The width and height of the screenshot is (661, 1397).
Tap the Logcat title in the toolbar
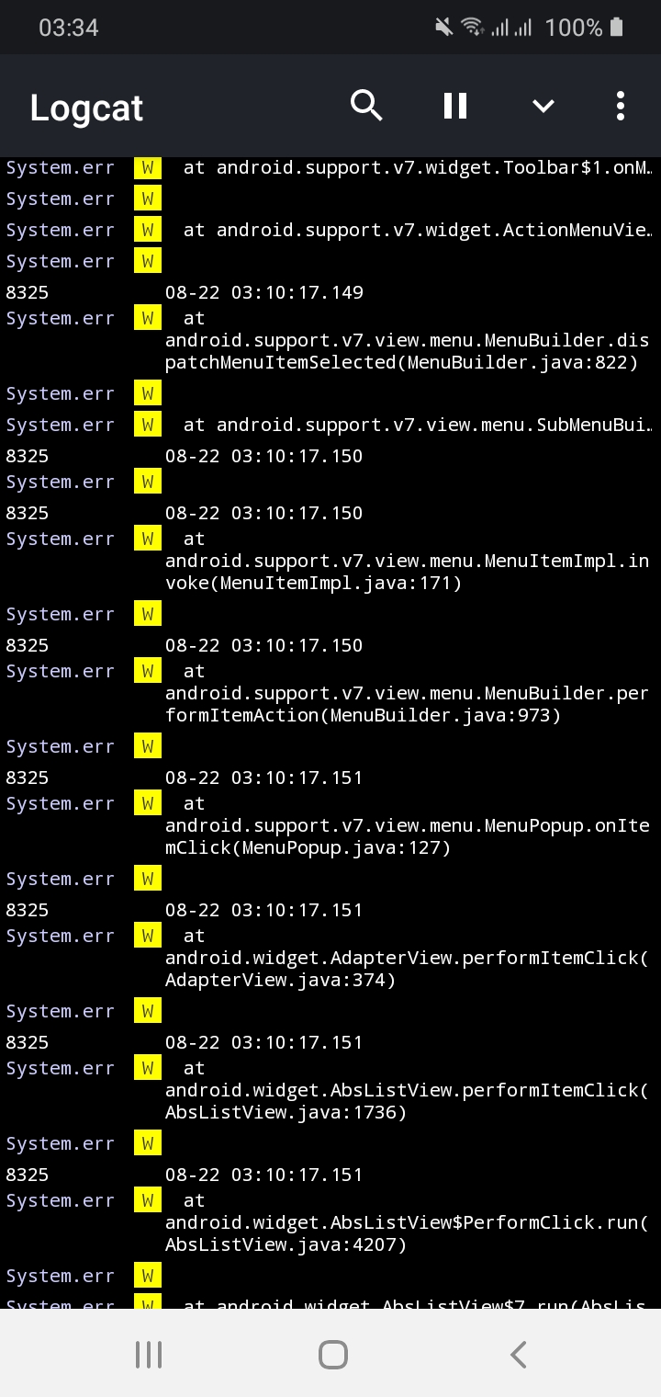point(85,107)
